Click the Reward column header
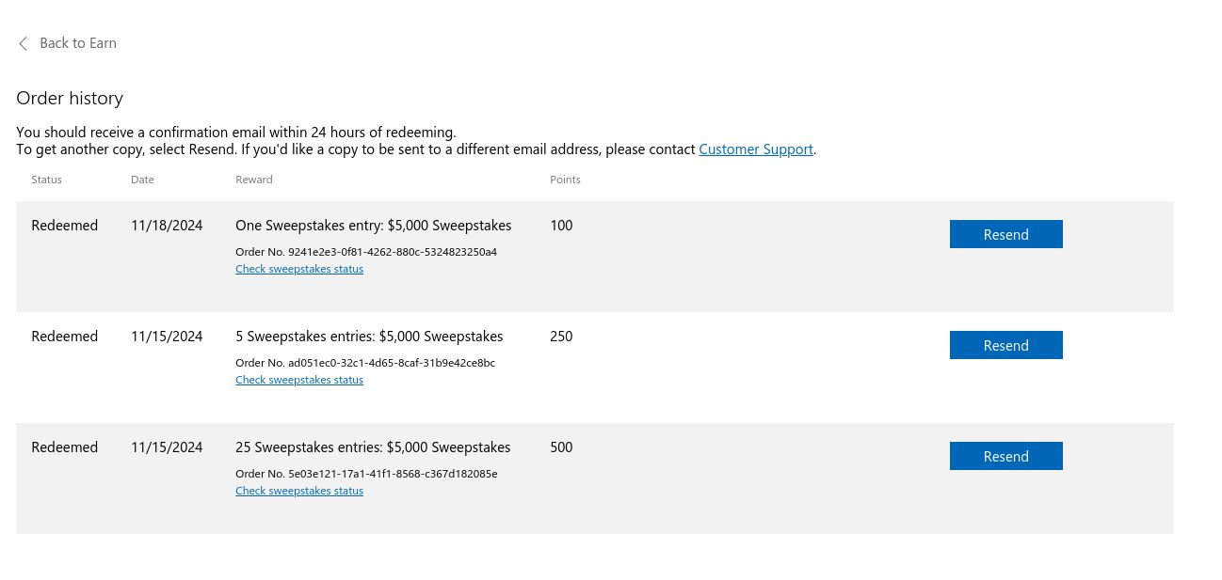This screenshot has height=580, width=1222. coord(253,180)
